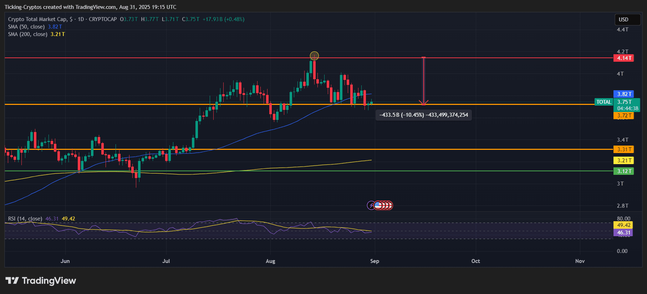This screenshot has width=647, height=294.
Task: Click the purple lightning bolt event icon
Action: (x=371, y=205)
